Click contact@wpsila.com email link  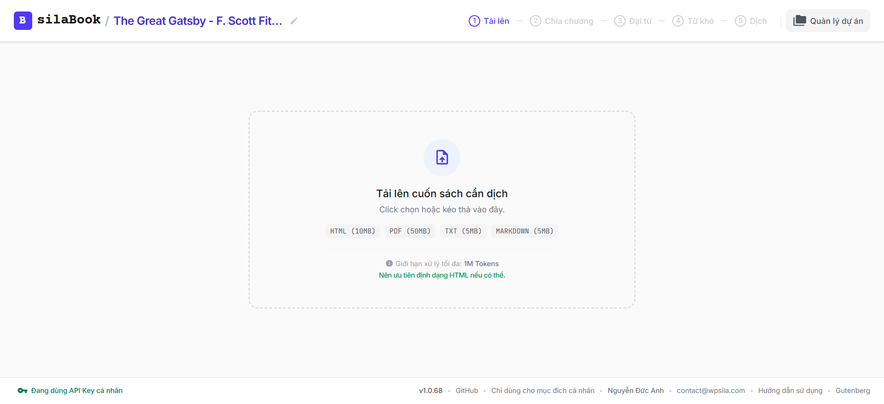pyautogui.click(x=711, y=391)
